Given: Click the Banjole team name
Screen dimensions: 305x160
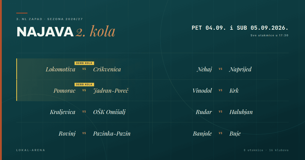Looking at the screenshot, I should click(202, 133).
